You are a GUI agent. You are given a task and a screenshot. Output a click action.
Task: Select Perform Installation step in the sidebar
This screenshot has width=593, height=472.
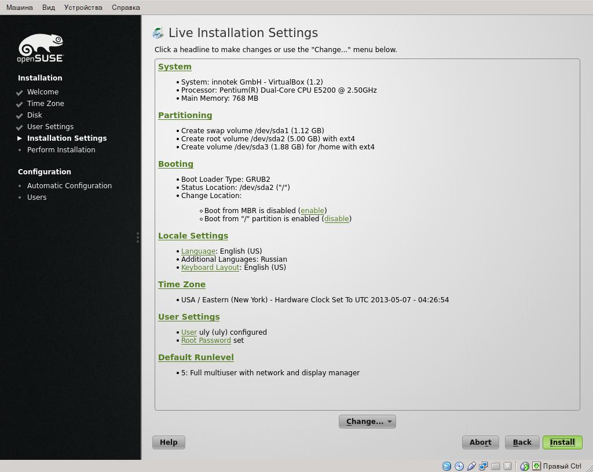click(61, 150)
